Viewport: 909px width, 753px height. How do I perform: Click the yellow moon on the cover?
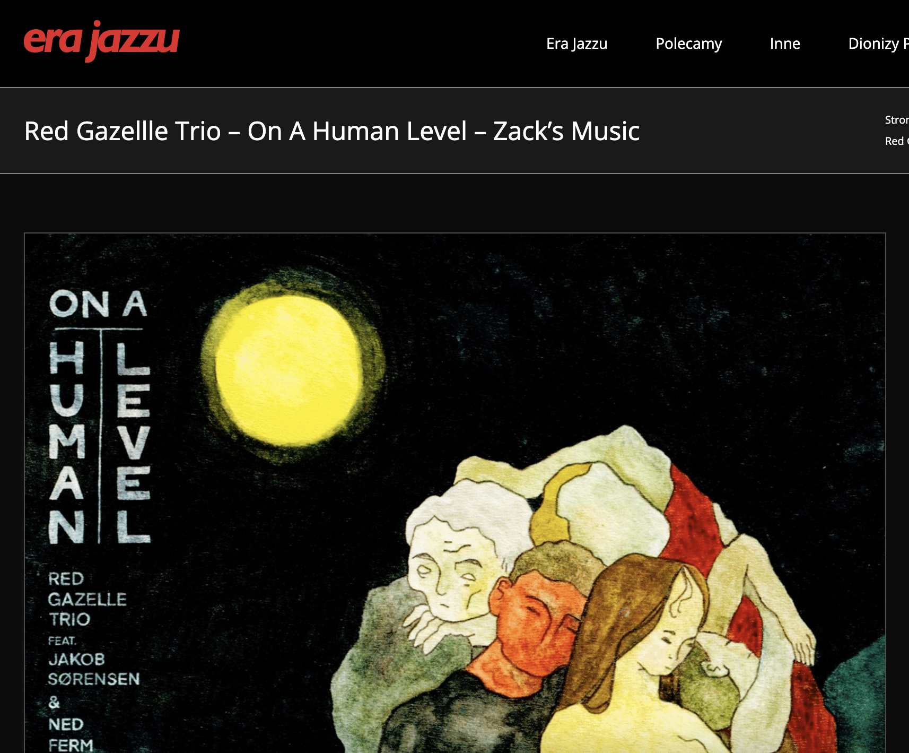coord(291,369)
